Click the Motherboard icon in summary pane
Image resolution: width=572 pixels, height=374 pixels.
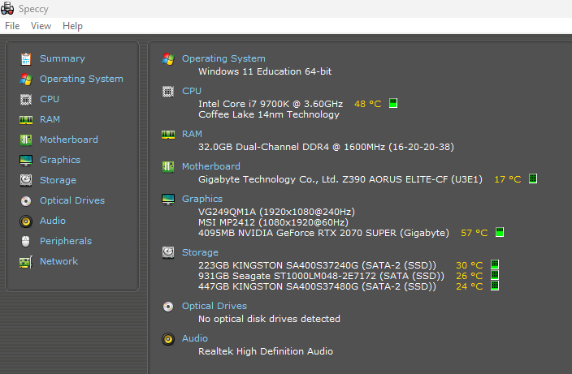click(168, 167)
